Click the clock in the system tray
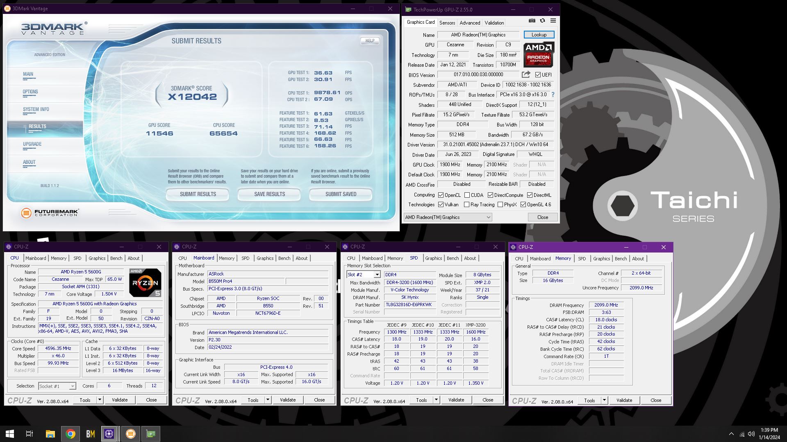The height and width of the screenshot is (442, 787). [769, 434]
